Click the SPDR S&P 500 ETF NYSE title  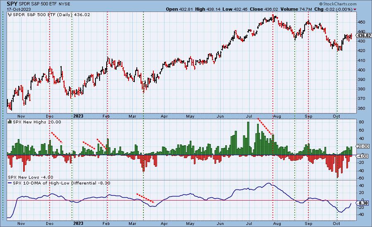coord(45,4)
